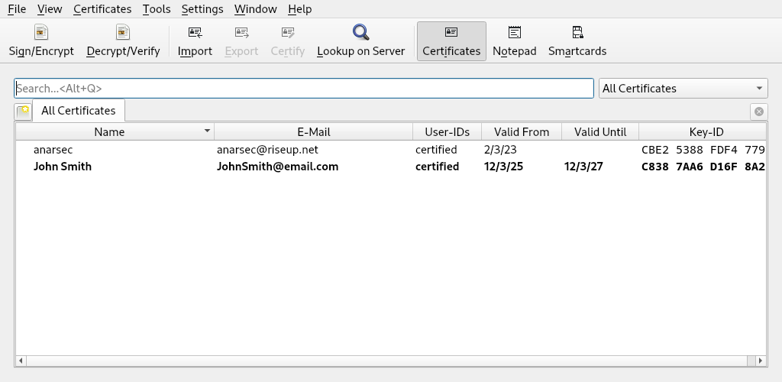Image resolution: width=782 pixels, height=382 pixels.
Task: Select the anarsec certificate row
Action: click(x=391, y=150)
